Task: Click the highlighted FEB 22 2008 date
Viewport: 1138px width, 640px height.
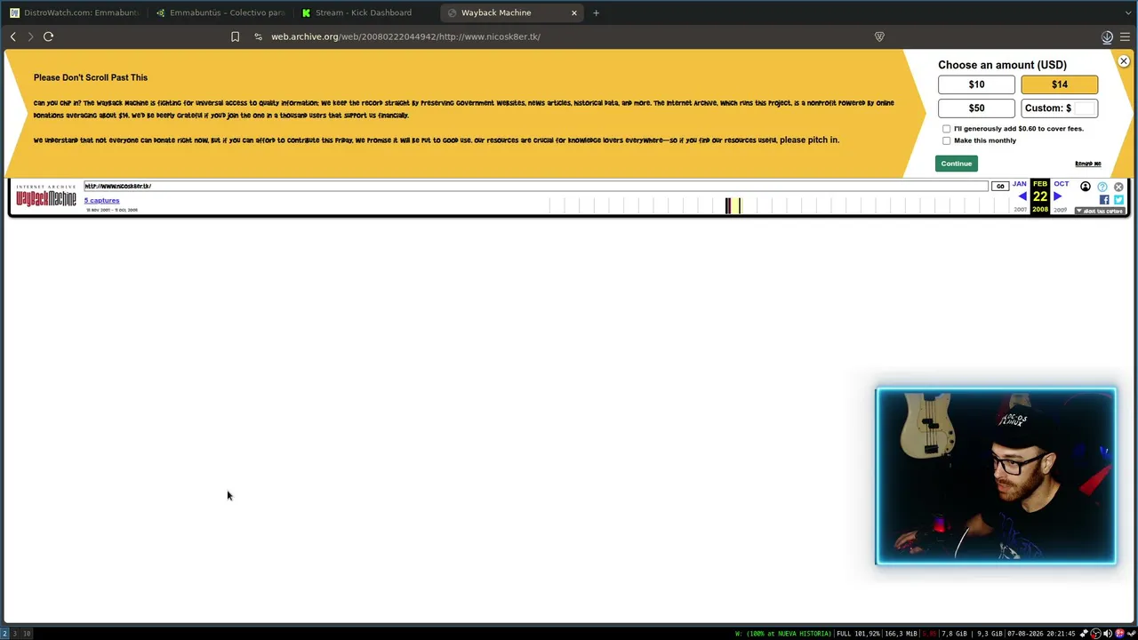Action: [1040, 196]
